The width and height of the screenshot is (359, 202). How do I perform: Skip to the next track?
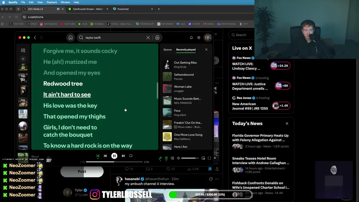123,156
